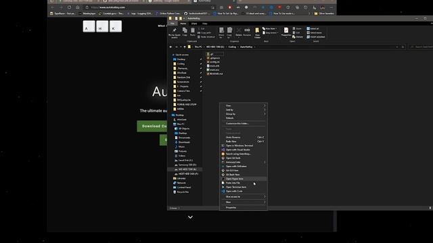433x243 pixels.
Task: Click Invert selection in the ribbon
Action: [316, 37]
